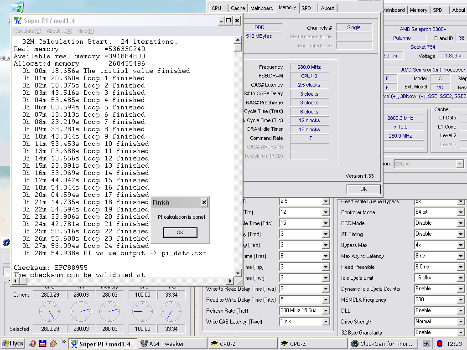Activate the ClockGen for nForce taskbar button
The image size is (467, 350).
click(383, 344)
